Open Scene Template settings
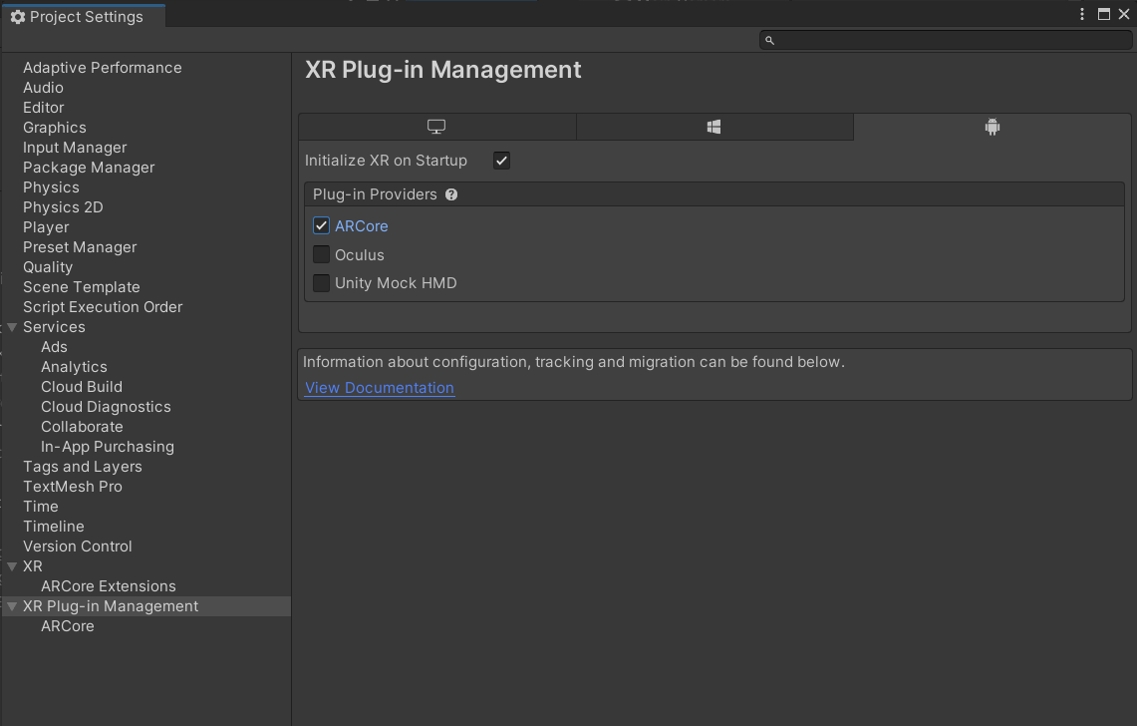This screenshot has width=1137, height=726. 82,287
